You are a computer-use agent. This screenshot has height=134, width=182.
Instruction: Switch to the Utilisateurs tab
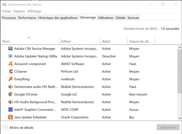pos(106,18)
